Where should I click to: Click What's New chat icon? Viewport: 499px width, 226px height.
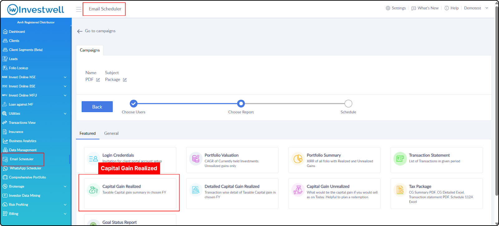pos(414,8)
